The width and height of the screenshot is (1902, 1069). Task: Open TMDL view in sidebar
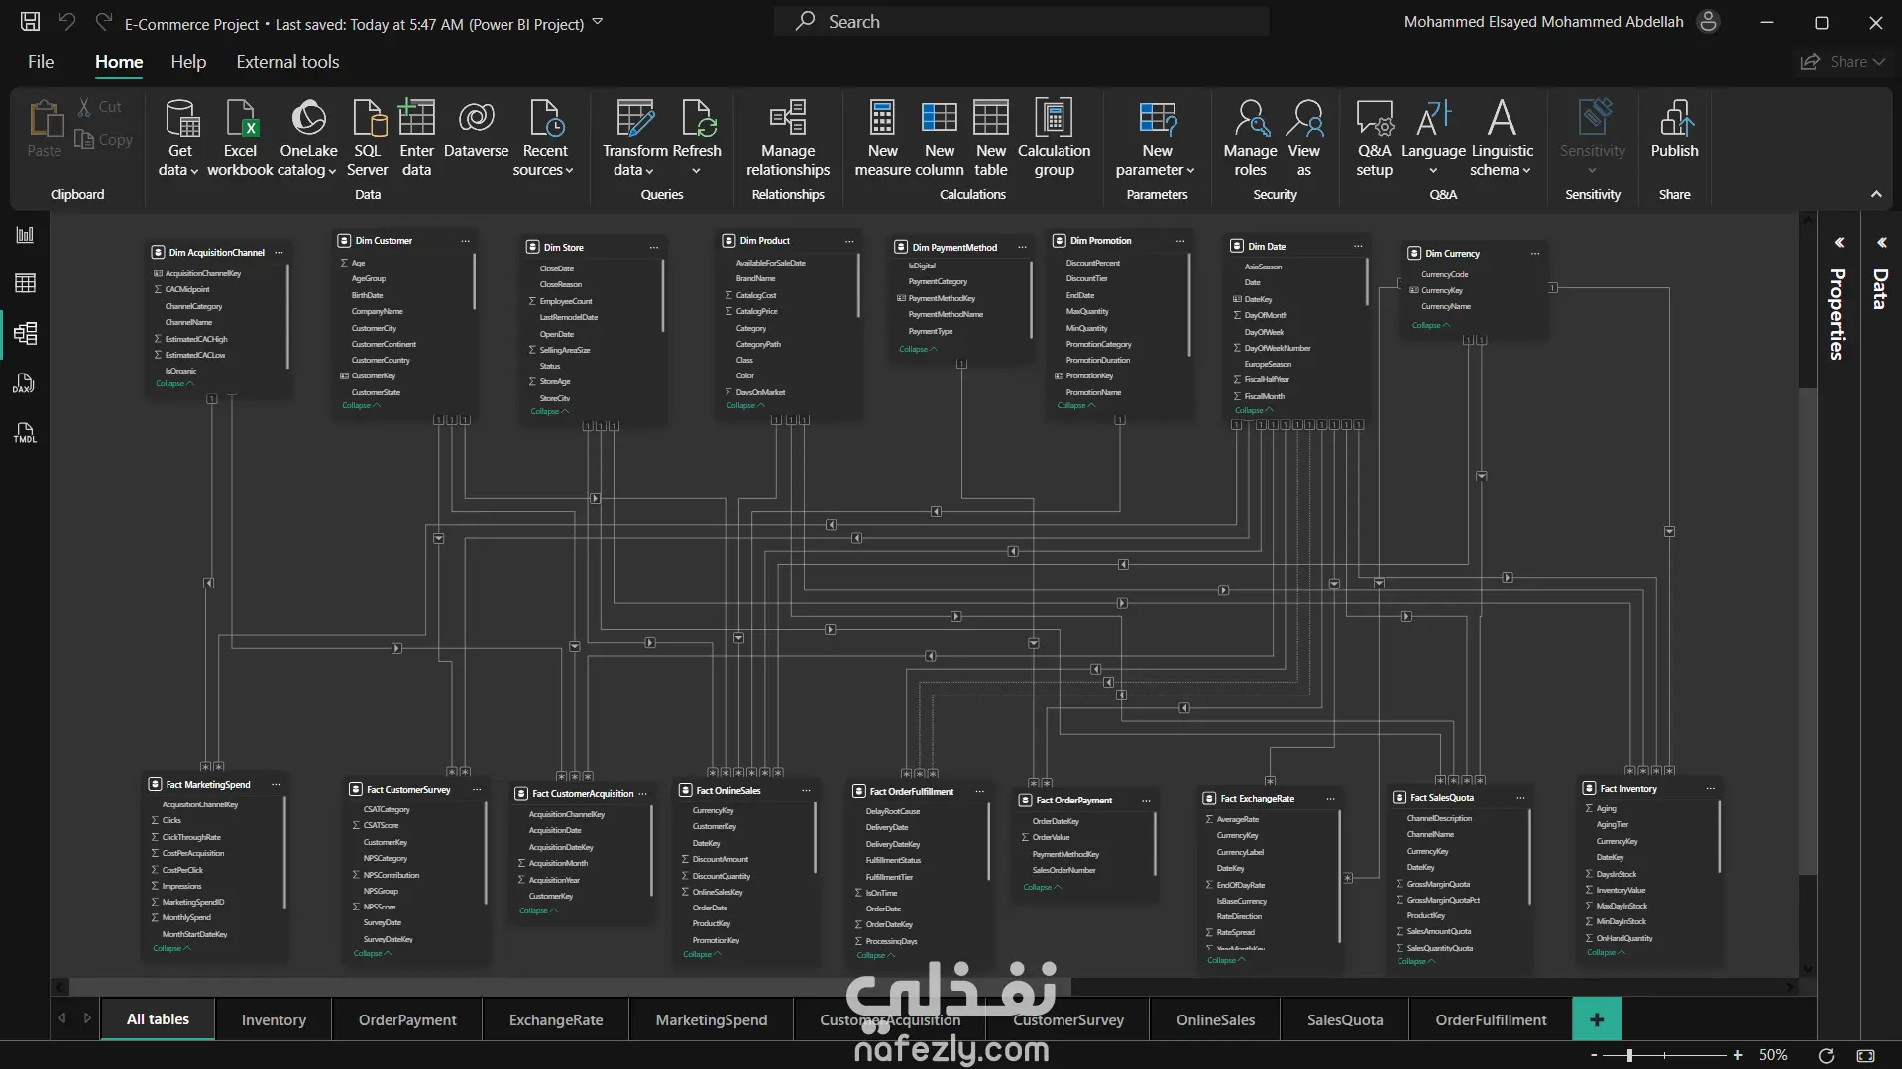point(25,433)
